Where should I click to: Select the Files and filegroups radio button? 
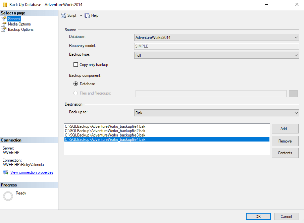(x=75, y=93)
